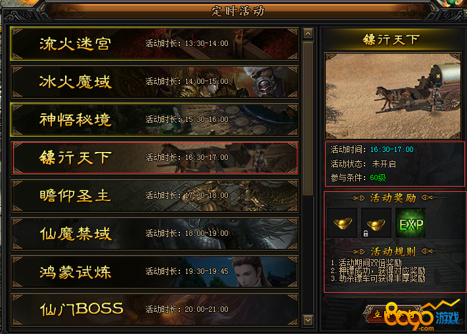Select the 镖行天下 activity entry
The image size is (467, 334).
point(154,158)
